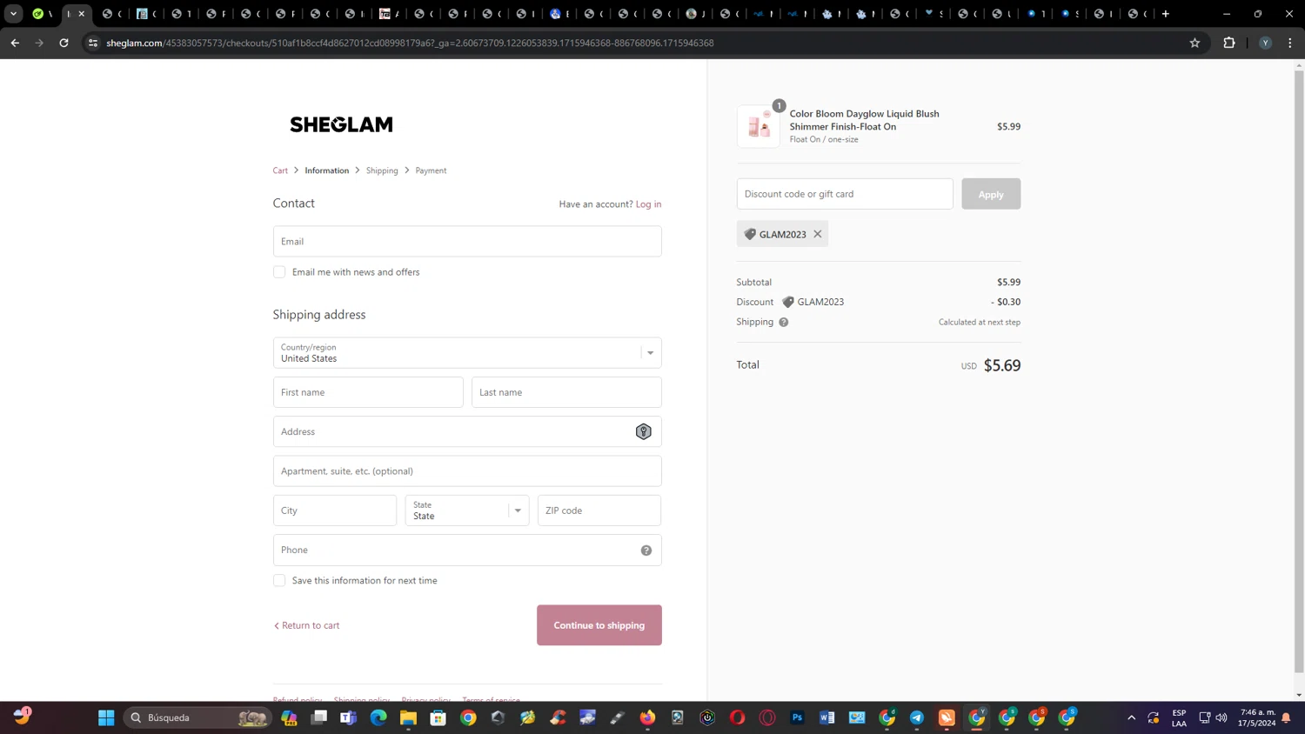Show hidden system tray icons
The height and width of the screenshot is (734, 1305).
(1131, 717)
